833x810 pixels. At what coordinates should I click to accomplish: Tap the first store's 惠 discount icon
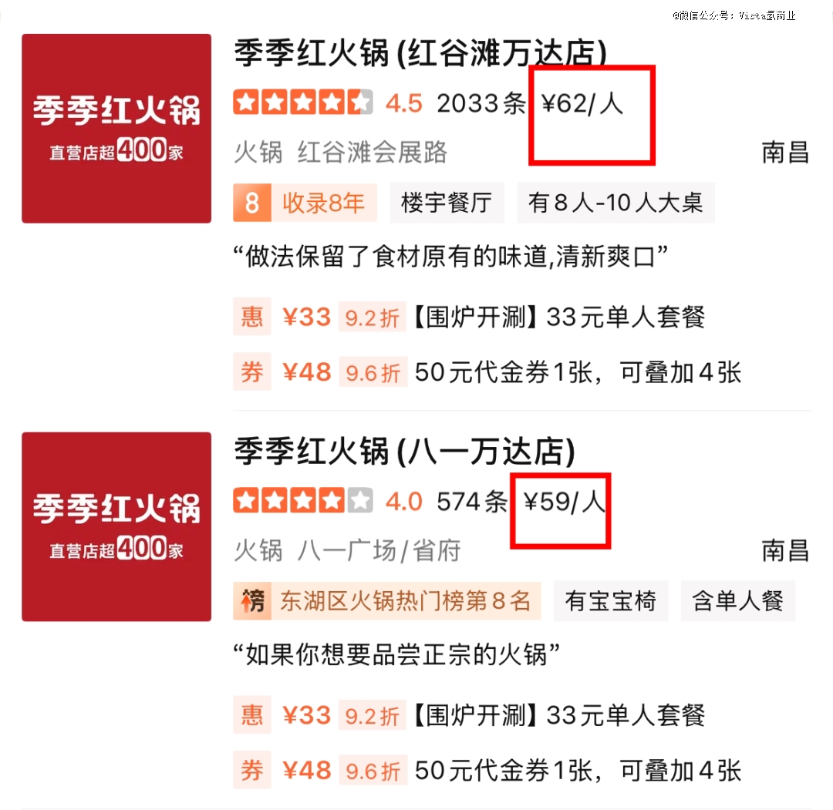pyautogui.click(x=251, y=316)
